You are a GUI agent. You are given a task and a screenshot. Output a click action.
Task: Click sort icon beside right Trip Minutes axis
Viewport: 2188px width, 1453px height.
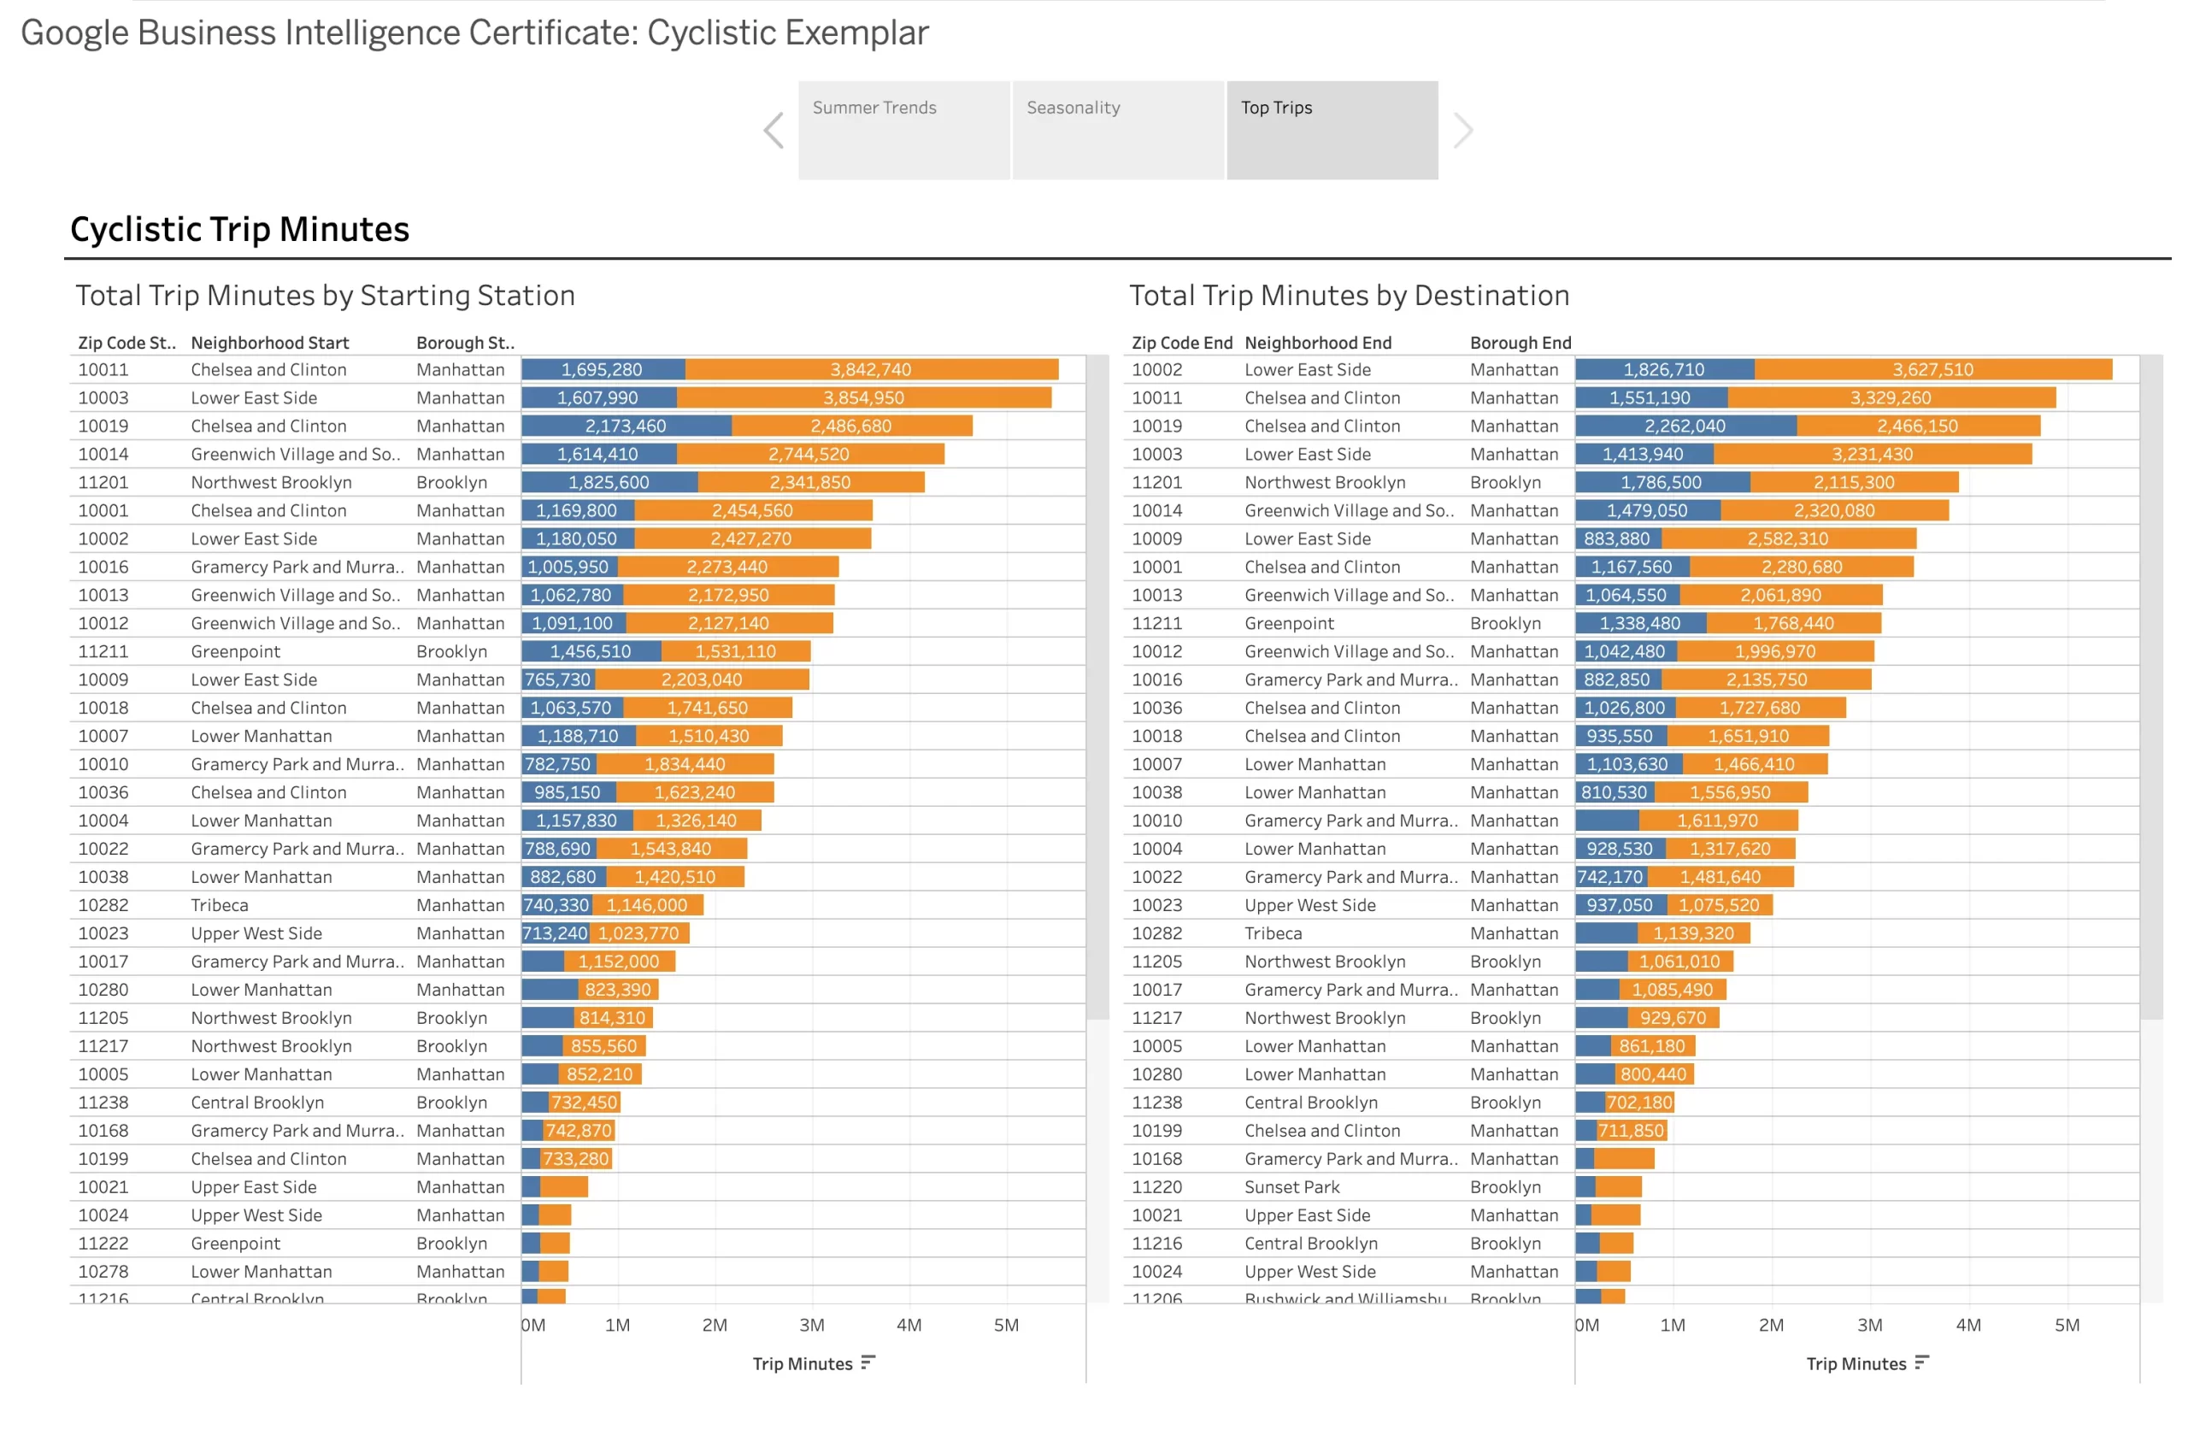1921,1362
